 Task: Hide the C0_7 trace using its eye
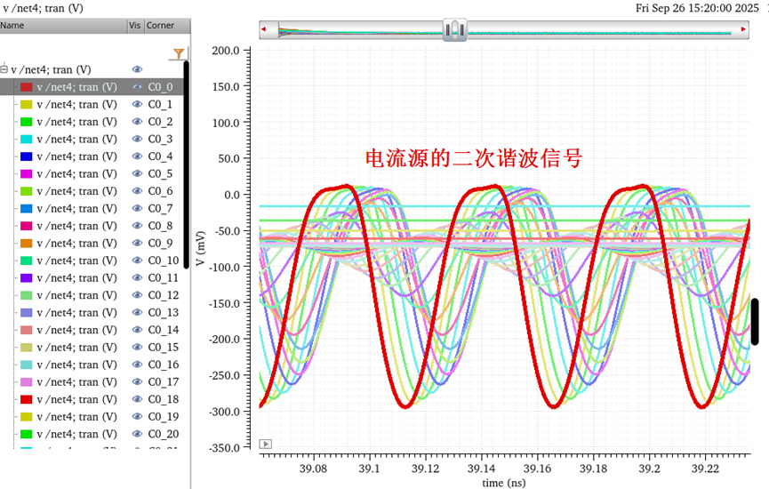[137, 209]
